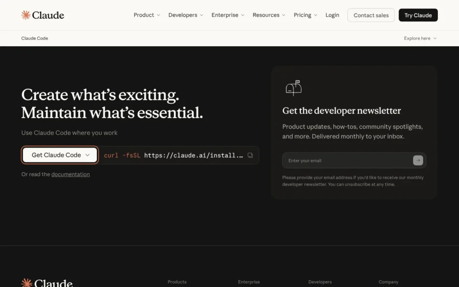459x287 pixels.
Task: Open the Get Claude Code dropdown
Action: (x=60, y=155)
